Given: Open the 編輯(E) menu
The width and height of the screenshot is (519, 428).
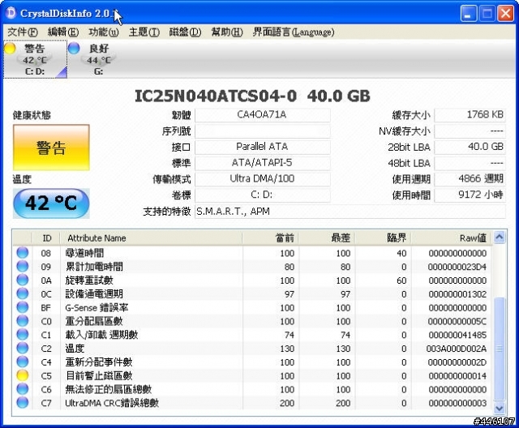Looking at the screenshot, I should point(63,32).
